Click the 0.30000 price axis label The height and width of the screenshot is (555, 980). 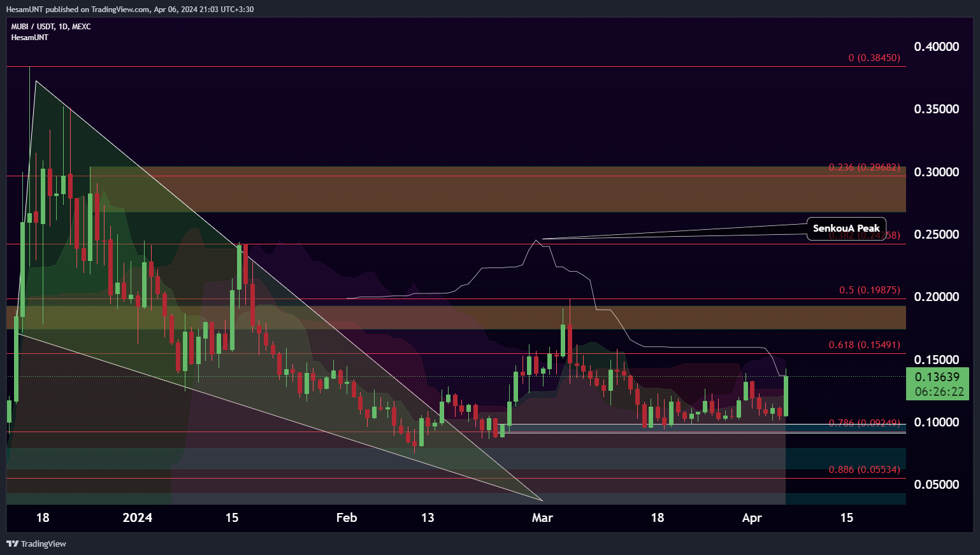pos(936,172)
